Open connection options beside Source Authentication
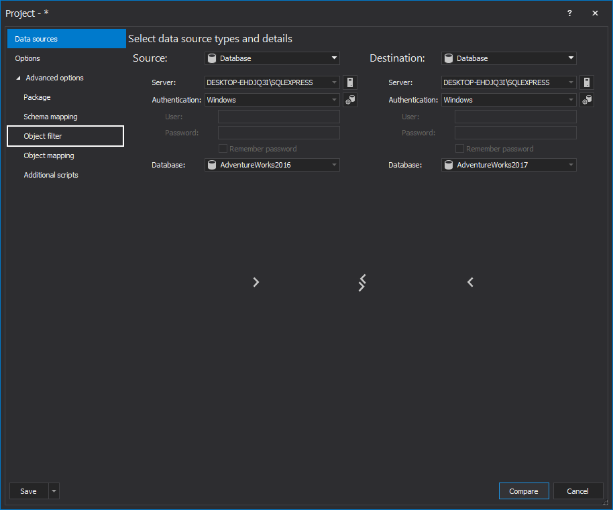Screen dimensions: 613x510 pyautogui.click(x=350, y=100)
